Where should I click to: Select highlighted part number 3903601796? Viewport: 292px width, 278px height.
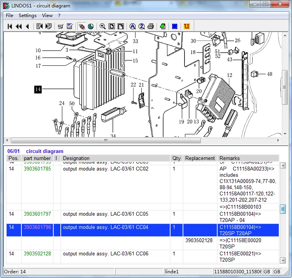coord(37,227)
